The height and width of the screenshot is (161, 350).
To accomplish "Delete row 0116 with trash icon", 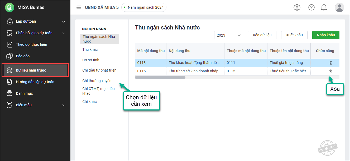I will pos(331,71).
